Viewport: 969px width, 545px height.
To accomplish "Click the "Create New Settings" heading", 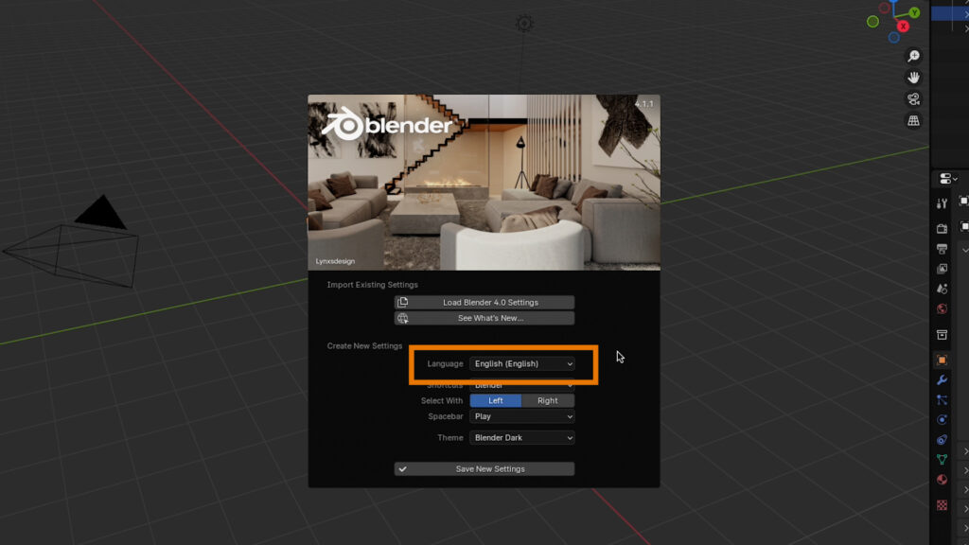I will pos(364,346).
